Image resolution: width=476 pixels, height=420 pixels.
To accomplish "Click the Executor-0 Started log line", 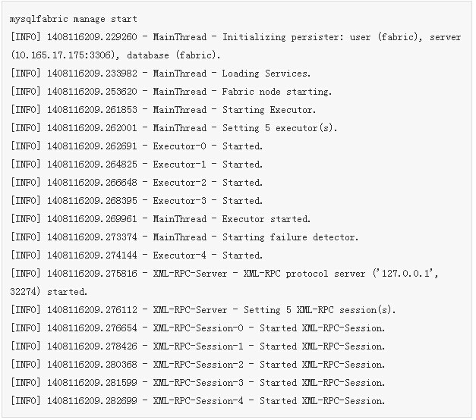I will click(137, 146).
